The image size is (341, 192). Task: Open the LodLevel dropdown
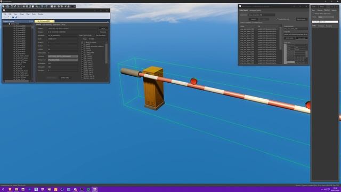[x=63, y=56]
